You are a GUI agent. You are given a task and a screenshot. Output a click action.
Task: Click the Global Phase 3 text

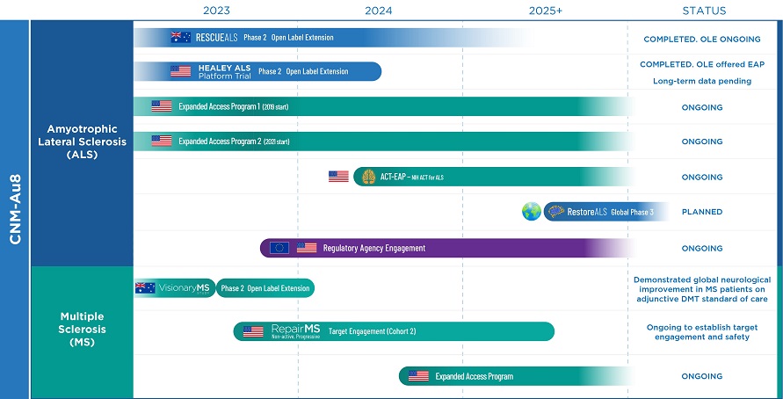(632, 212)
